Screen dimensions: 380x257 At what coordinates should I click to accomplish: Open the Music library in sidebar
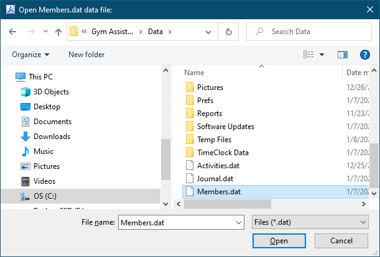click(43, 151)
